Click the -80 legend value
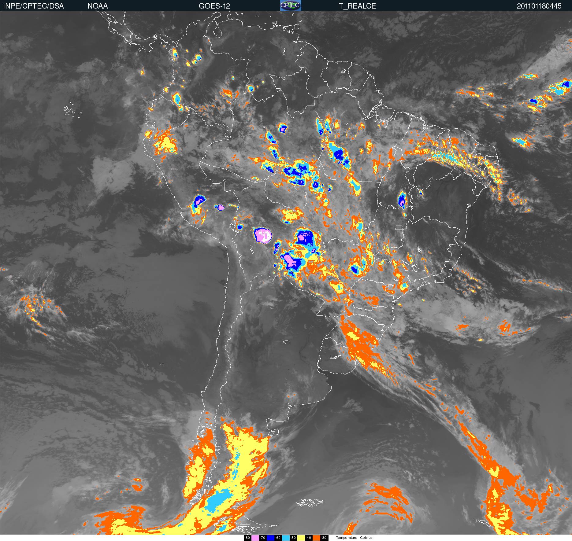This screenshot has height=541, width=572. 247,538
